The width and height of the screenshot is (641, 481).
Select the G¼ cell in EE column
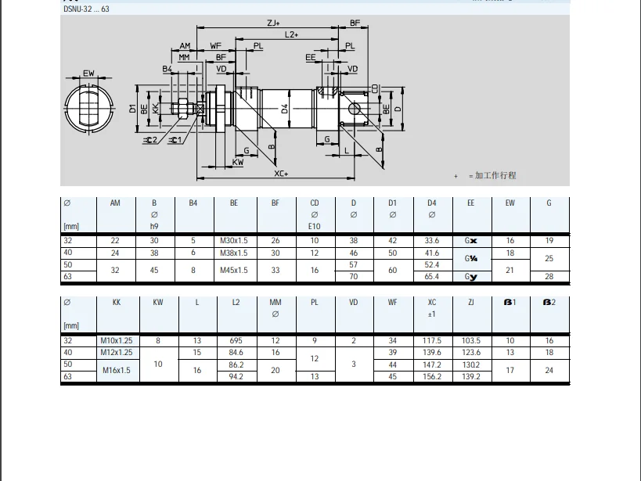click(x=471, y=258)
